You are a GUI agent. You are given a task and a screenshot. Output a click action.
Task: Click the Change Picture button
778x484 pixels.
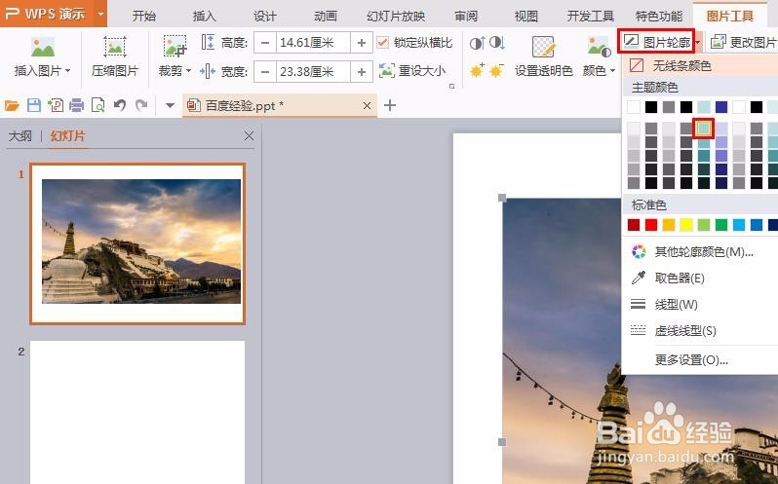tap(743, 42)
